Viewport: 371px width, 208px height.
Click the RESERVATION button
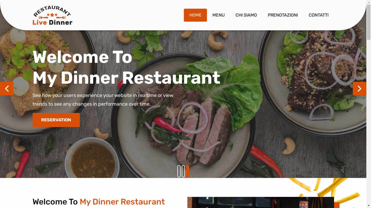click(56, 120)
